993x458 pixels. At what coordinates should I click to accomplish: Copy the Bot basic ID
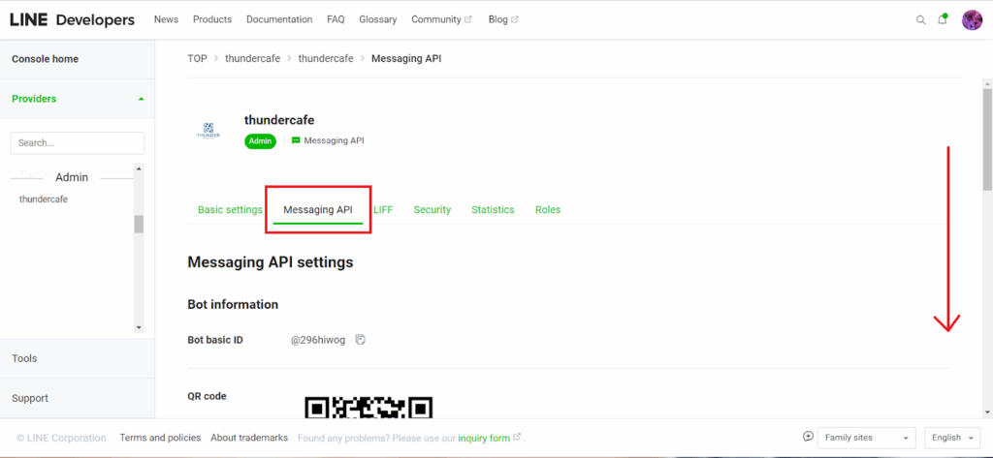tap(360, 340)
